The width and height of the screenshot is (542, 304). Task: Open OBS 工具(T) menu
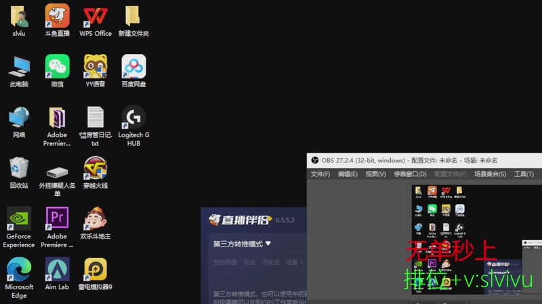(524, 174)
